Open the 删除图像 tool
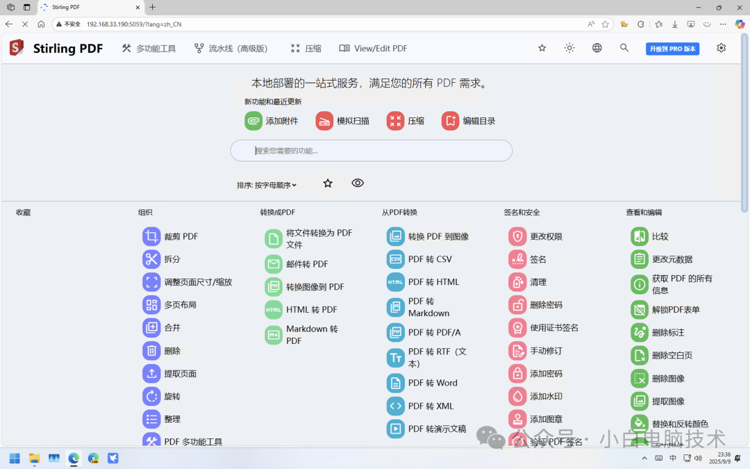The height and width of the screenshot is (469, 750). click(658, 378)
